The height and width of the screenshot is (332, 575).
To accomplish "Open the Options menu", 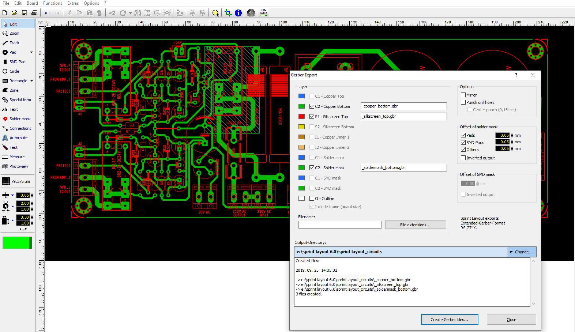I will coord(91,3).
